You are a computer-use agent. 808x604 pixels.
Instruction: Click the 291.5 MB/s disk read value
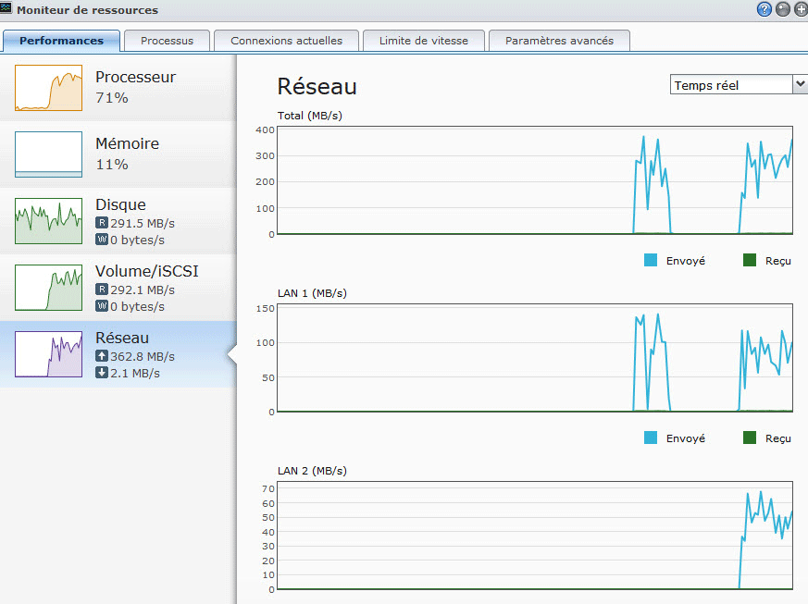click(143, 224)
